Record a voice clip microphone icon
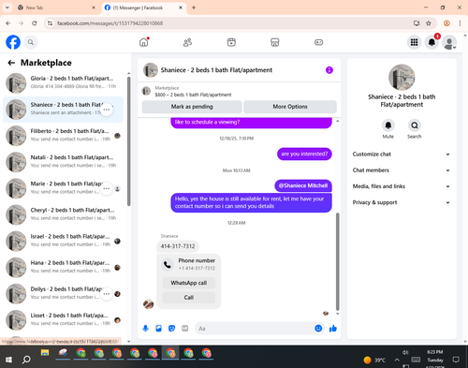Image resolution: width=468 pixels, height=368 pixels. (x=145, y=329)
